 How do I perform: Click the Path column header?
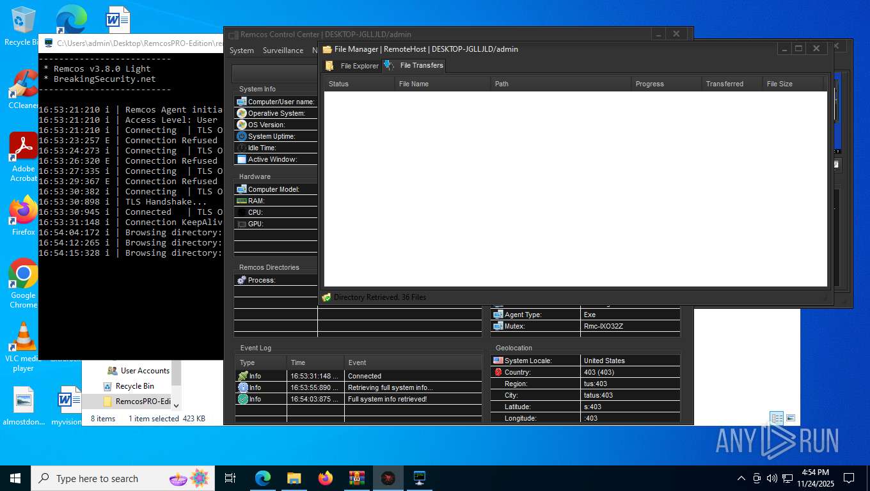(x=561, y=84)
